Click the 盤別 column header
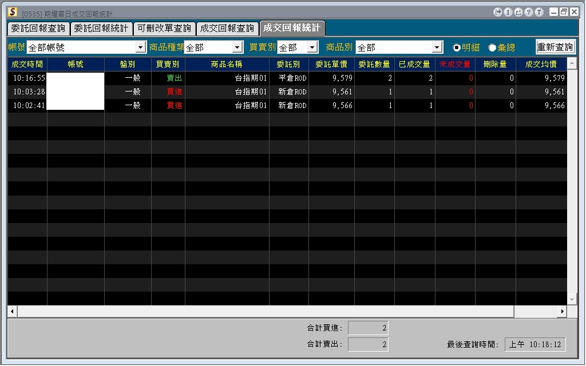586x366 pixels. [128, 64]
